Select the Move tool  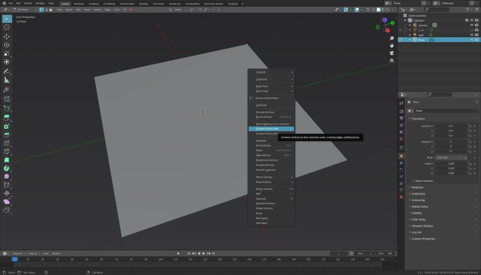[x=7, y=37]
